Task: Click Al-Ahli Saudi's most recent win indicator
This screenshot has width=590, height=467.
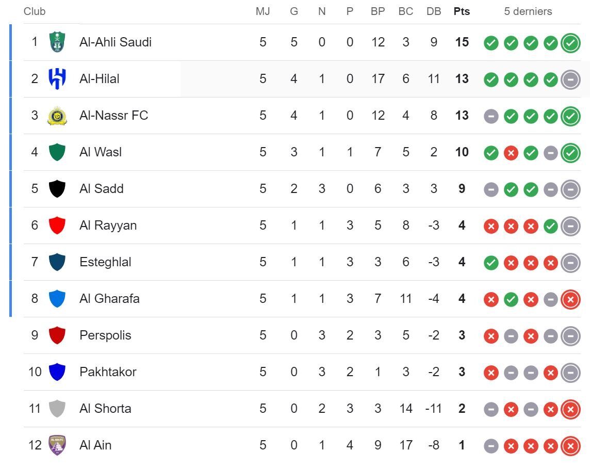Action: [570, 43]
